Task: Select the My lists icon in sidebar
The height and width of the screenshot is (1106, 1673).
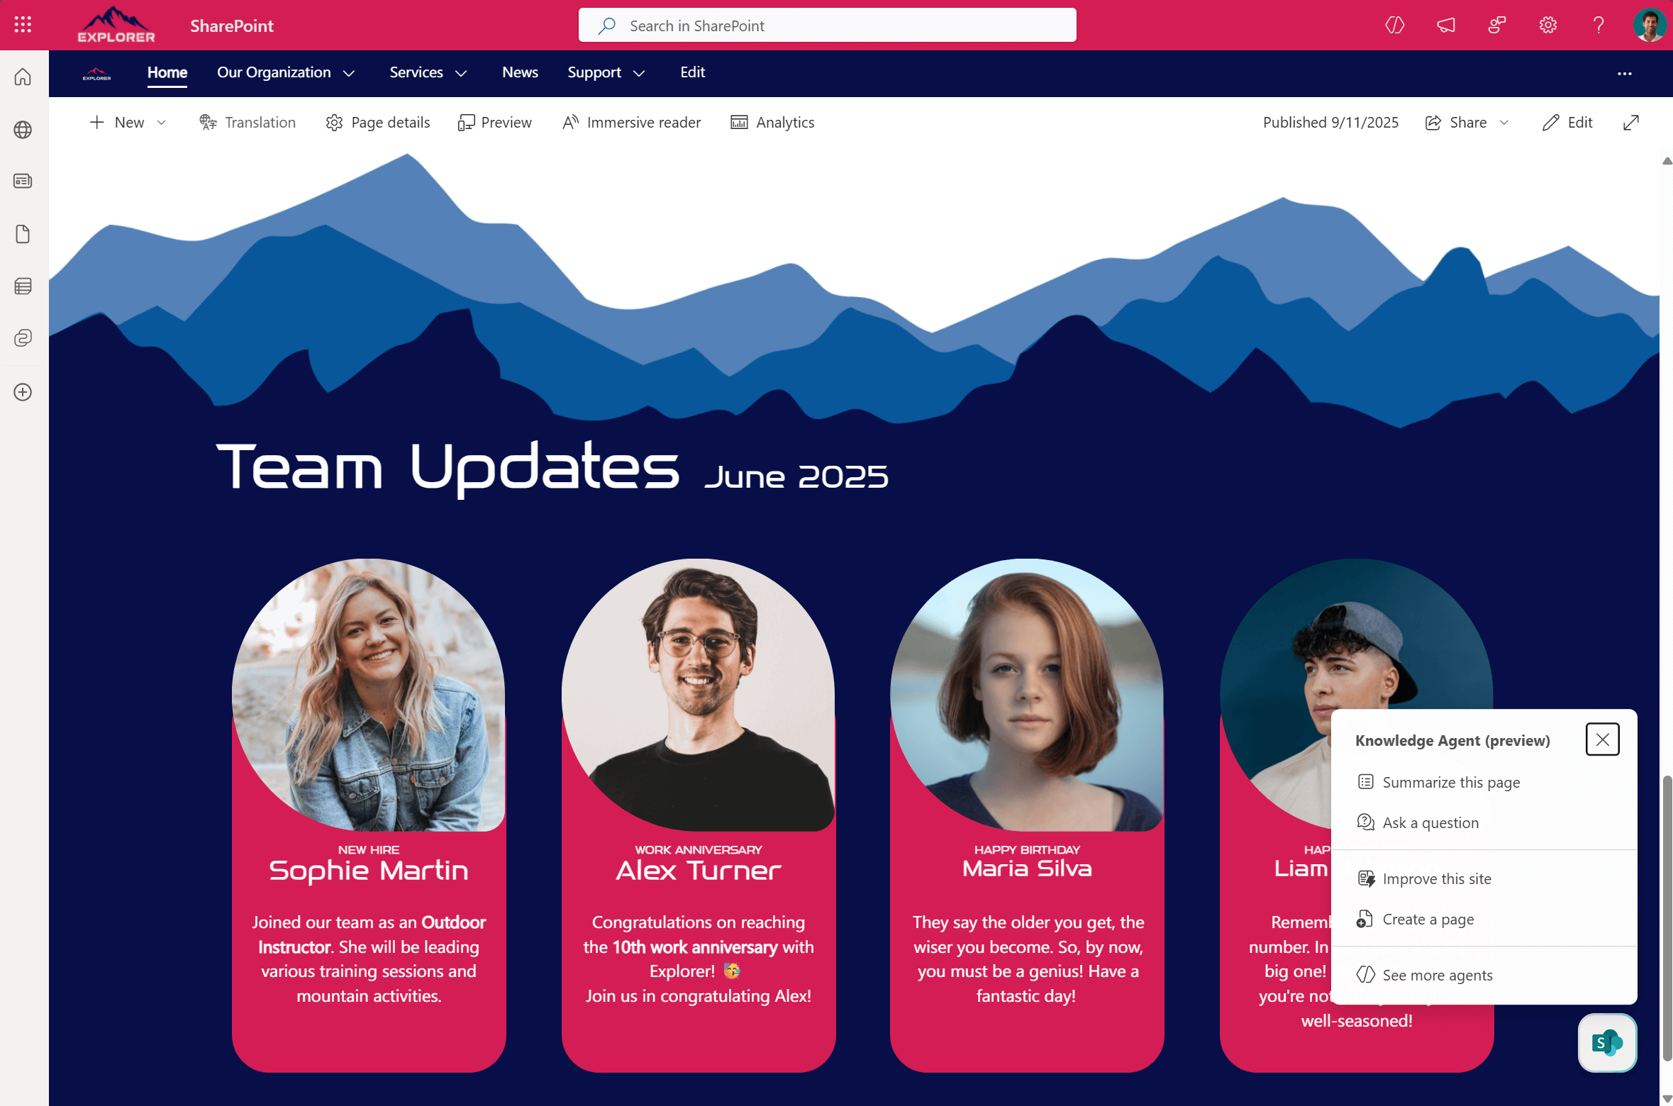Action: pyautogui.click(x=23, y=286)
